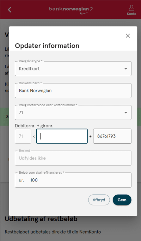Open the kortartkode eller kontonummer dropdown
This screenshot has height=241, width=141.
coord(73,113)
